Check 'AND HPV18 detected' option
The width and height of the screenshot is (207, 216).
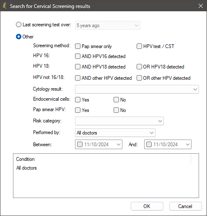tap(78, 67)
